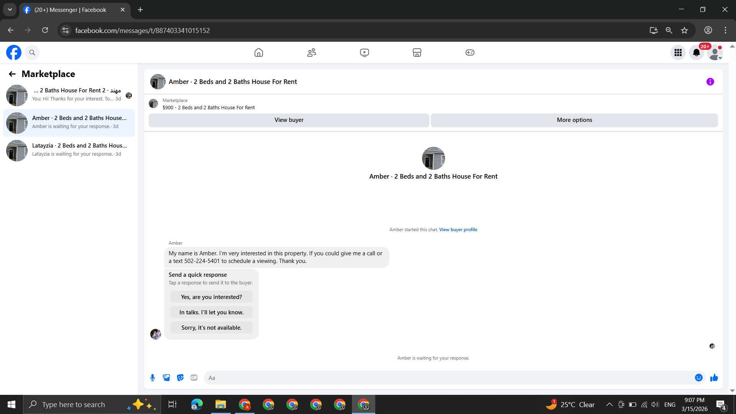Open Task View on the taskbar
The width and height of the screenshot is (736, 414).
tap(172, 404)
